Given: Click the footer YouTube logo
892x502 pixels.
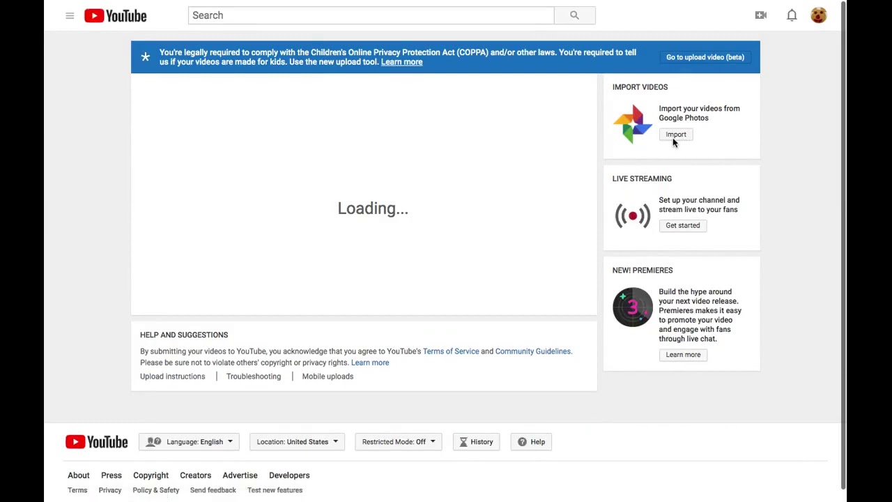Looking at the screenshot, I should pos(97,442).
